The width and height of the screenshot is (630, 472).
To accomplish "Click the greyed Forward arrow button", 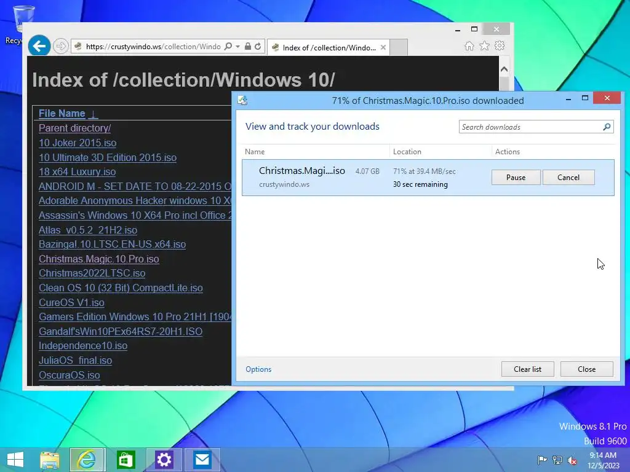I will coord(61,46).
